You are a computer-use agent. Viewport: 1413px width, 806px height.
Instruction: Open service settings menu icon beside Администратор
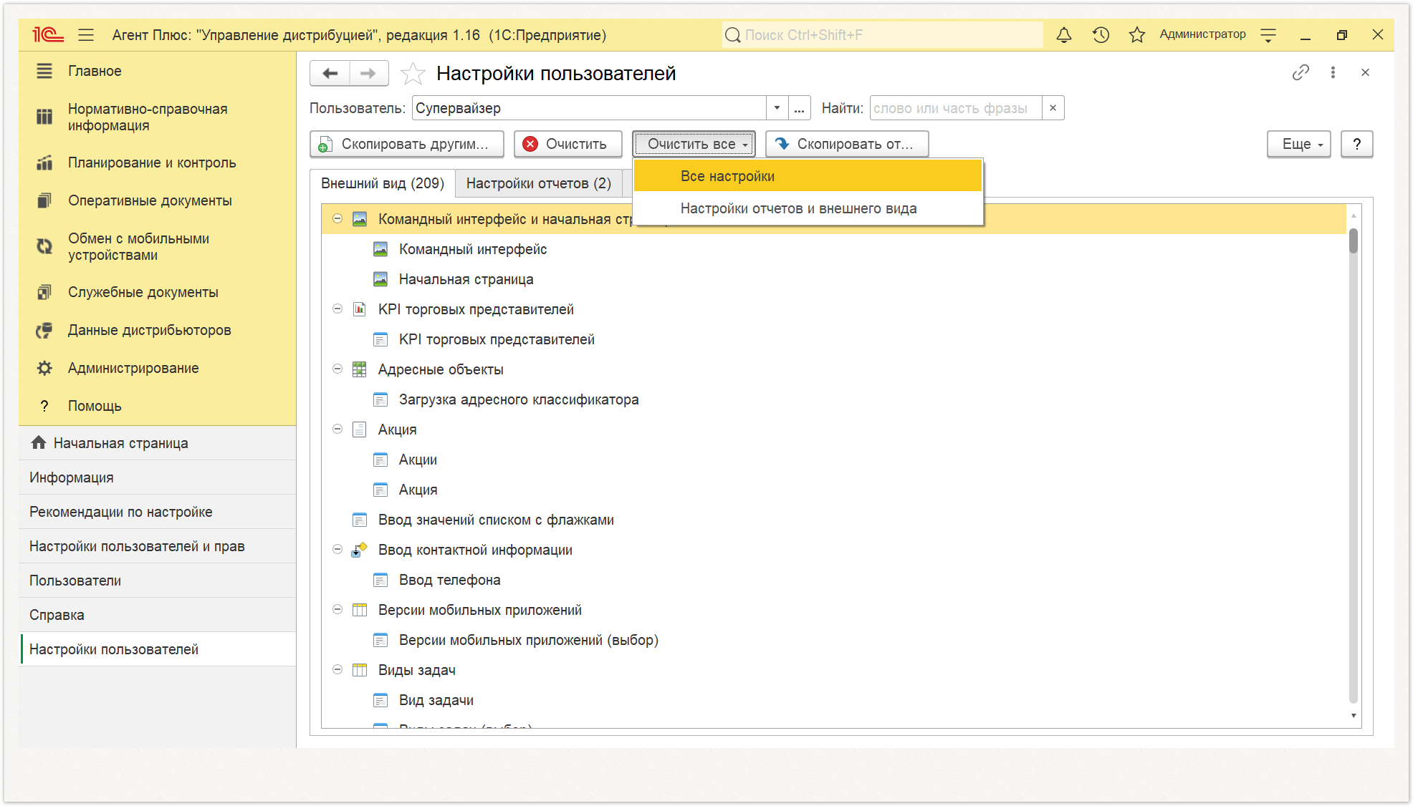[x=1268, y=34]
